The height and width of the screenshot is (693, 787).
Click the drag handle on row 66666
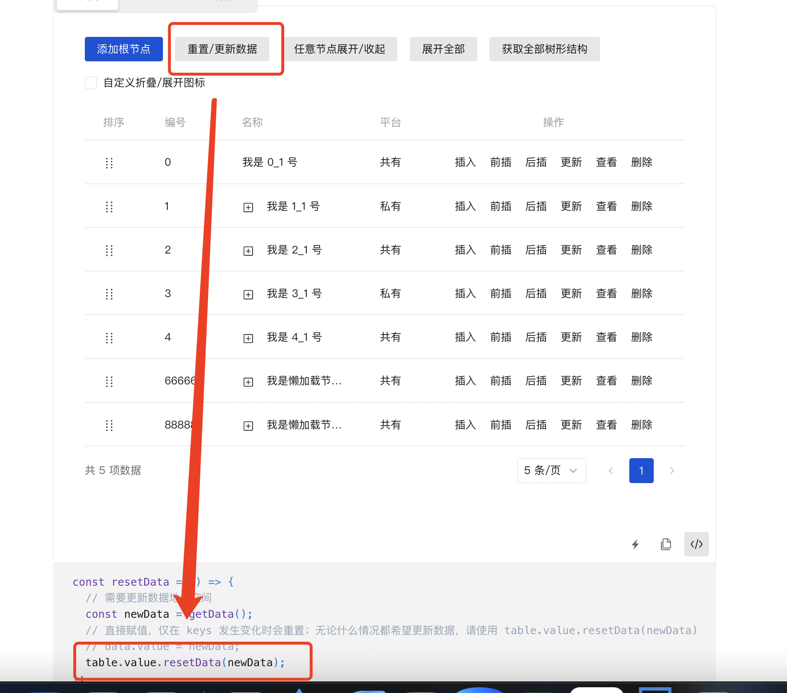coord(109,381)
